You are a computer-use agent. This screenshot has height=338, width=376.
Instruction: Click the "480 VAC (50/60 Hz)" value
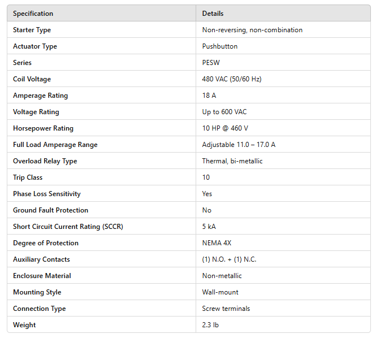coord(232,79)
